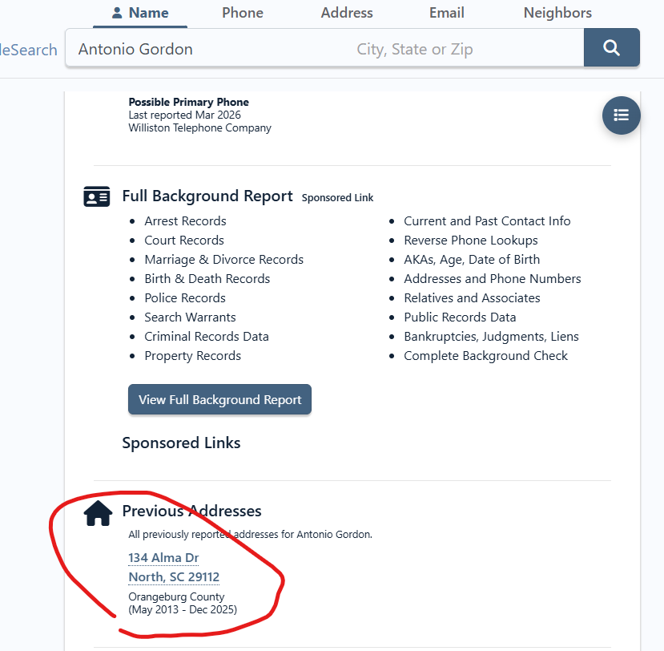Select the Neighbors tab

pos(557,13)
